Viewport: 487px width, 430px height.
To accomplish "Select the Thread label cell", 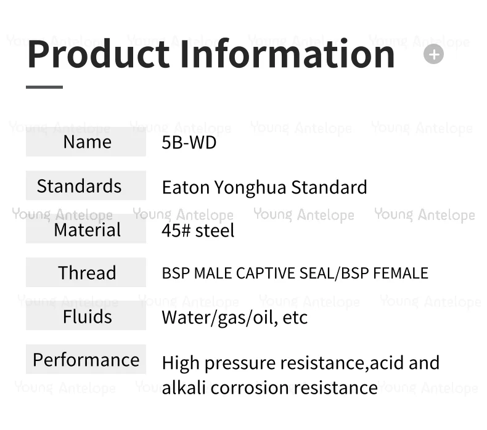I will (86, 272).
